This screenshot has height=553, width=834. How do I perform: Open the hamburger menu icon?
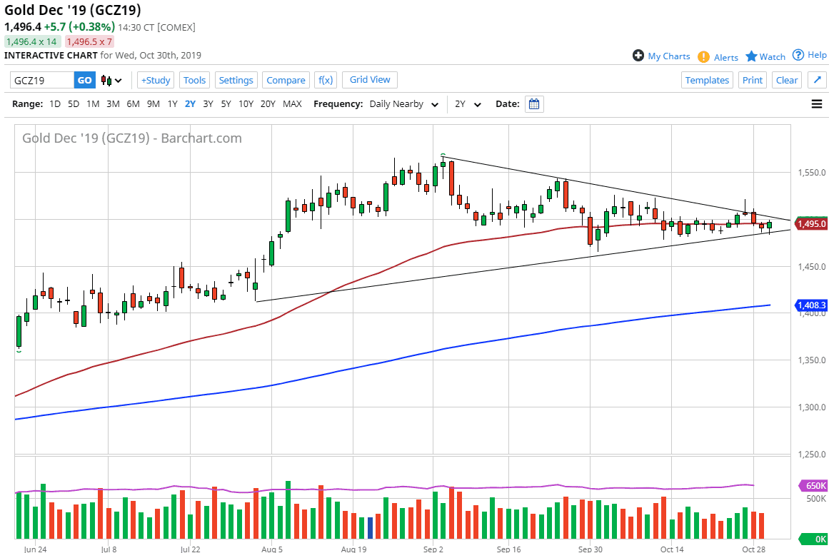coord(817,104)
